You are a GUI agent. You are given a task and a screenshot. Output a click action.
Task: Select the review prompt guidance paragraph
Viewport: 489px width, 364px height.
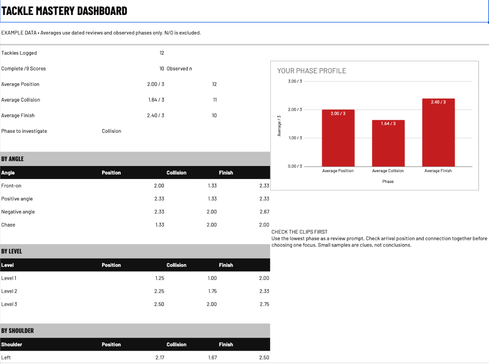point(379,242)
